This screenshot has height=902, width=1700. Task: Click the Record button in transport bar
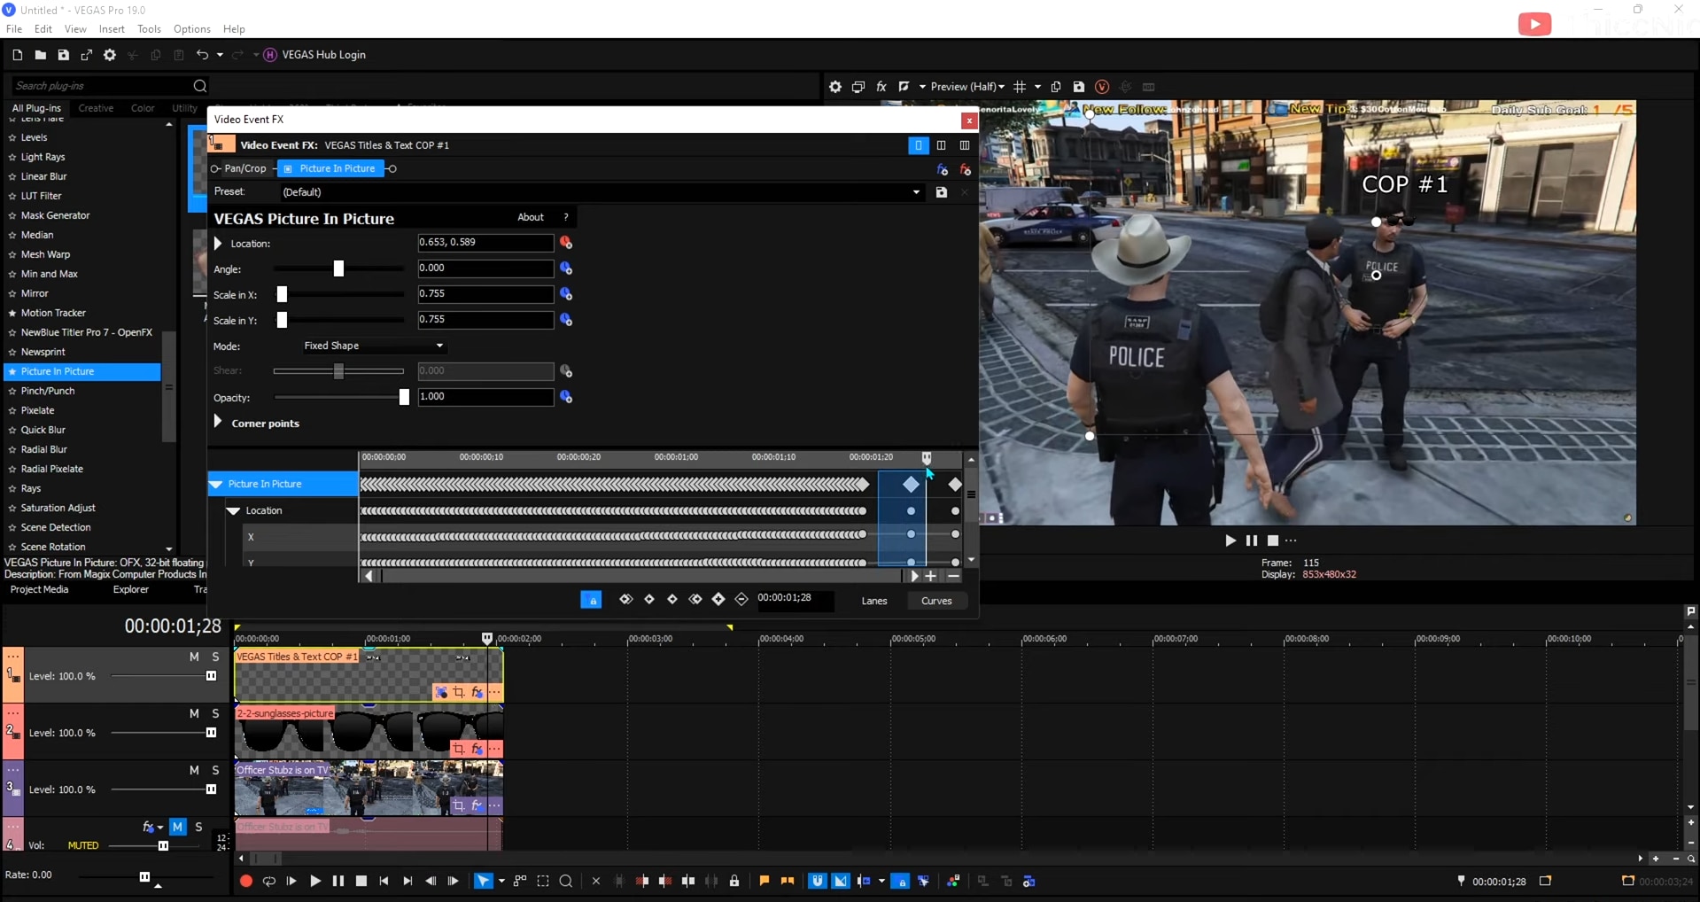246,881
